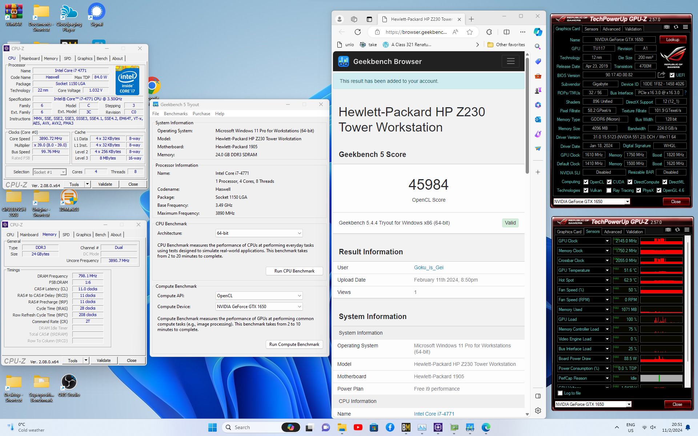Click the camera icon in GPU-Z Sensors window

[668, 230]
